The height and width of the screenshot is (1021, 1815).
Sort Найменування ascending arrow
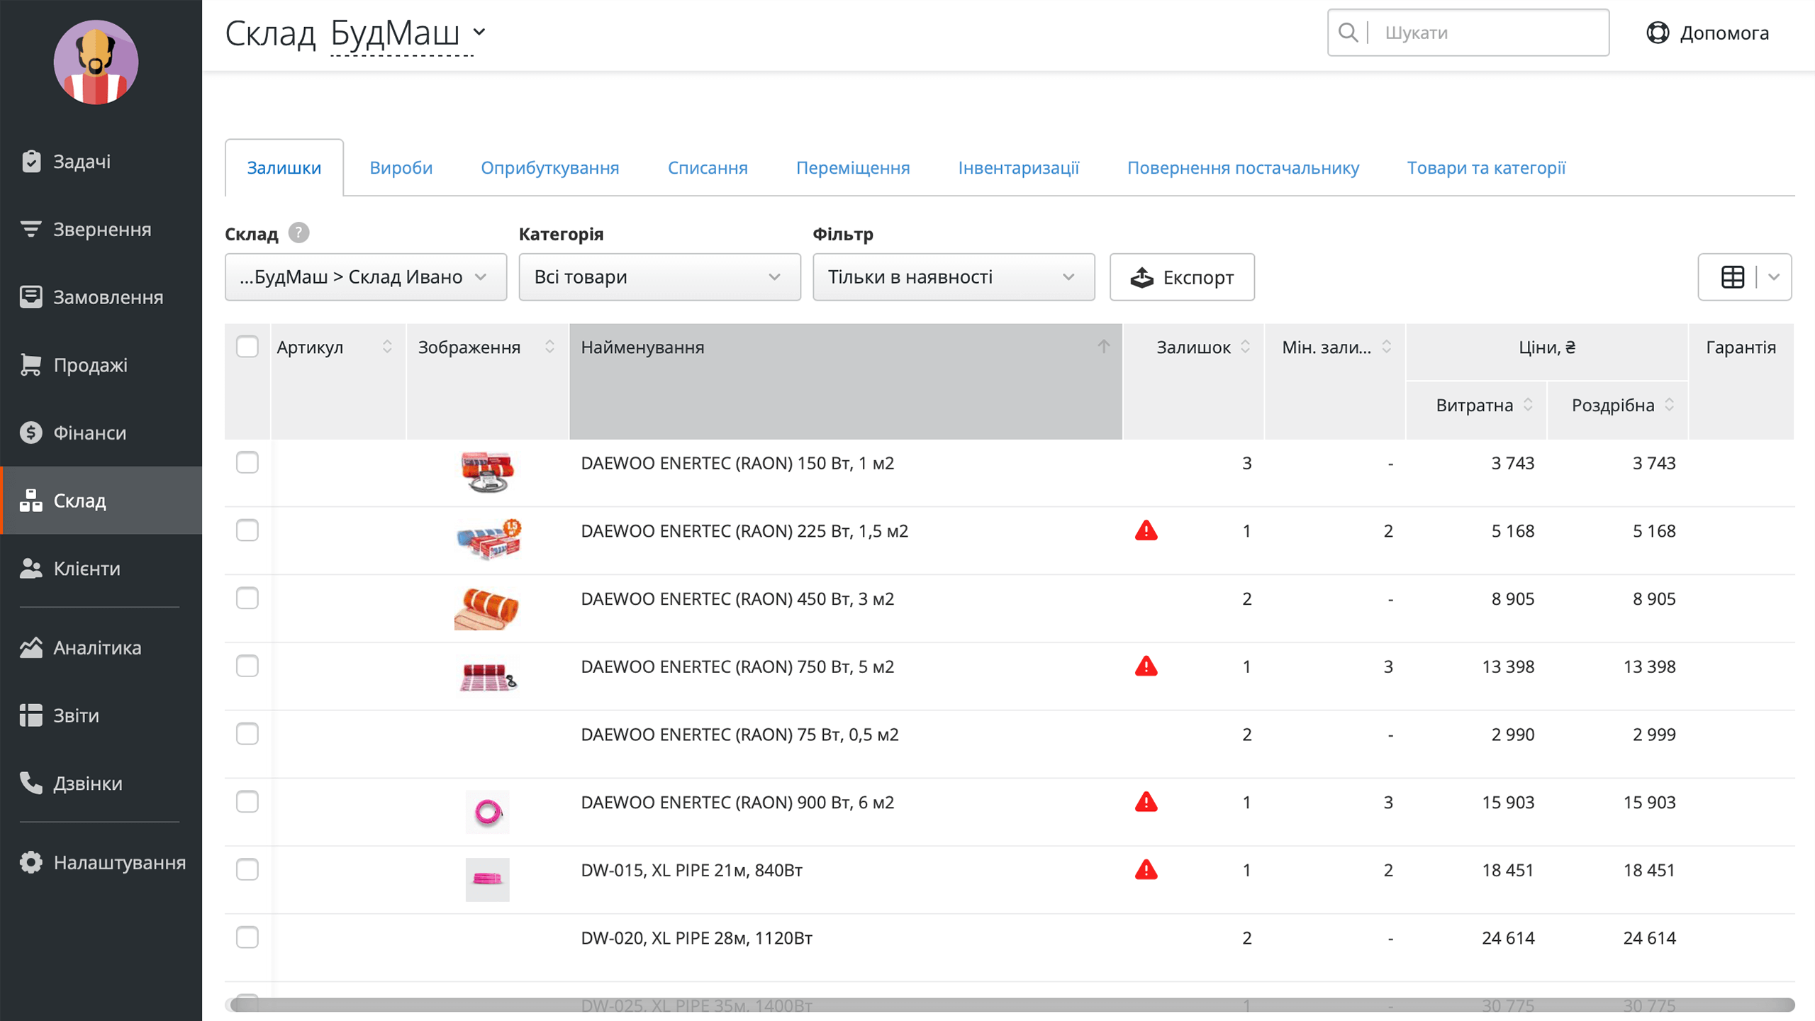point(1104,347)
